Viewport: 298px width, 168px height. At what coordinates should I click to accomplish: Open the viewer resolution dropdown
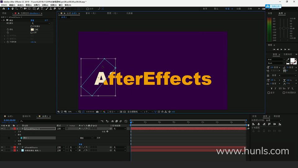(113, 112)
